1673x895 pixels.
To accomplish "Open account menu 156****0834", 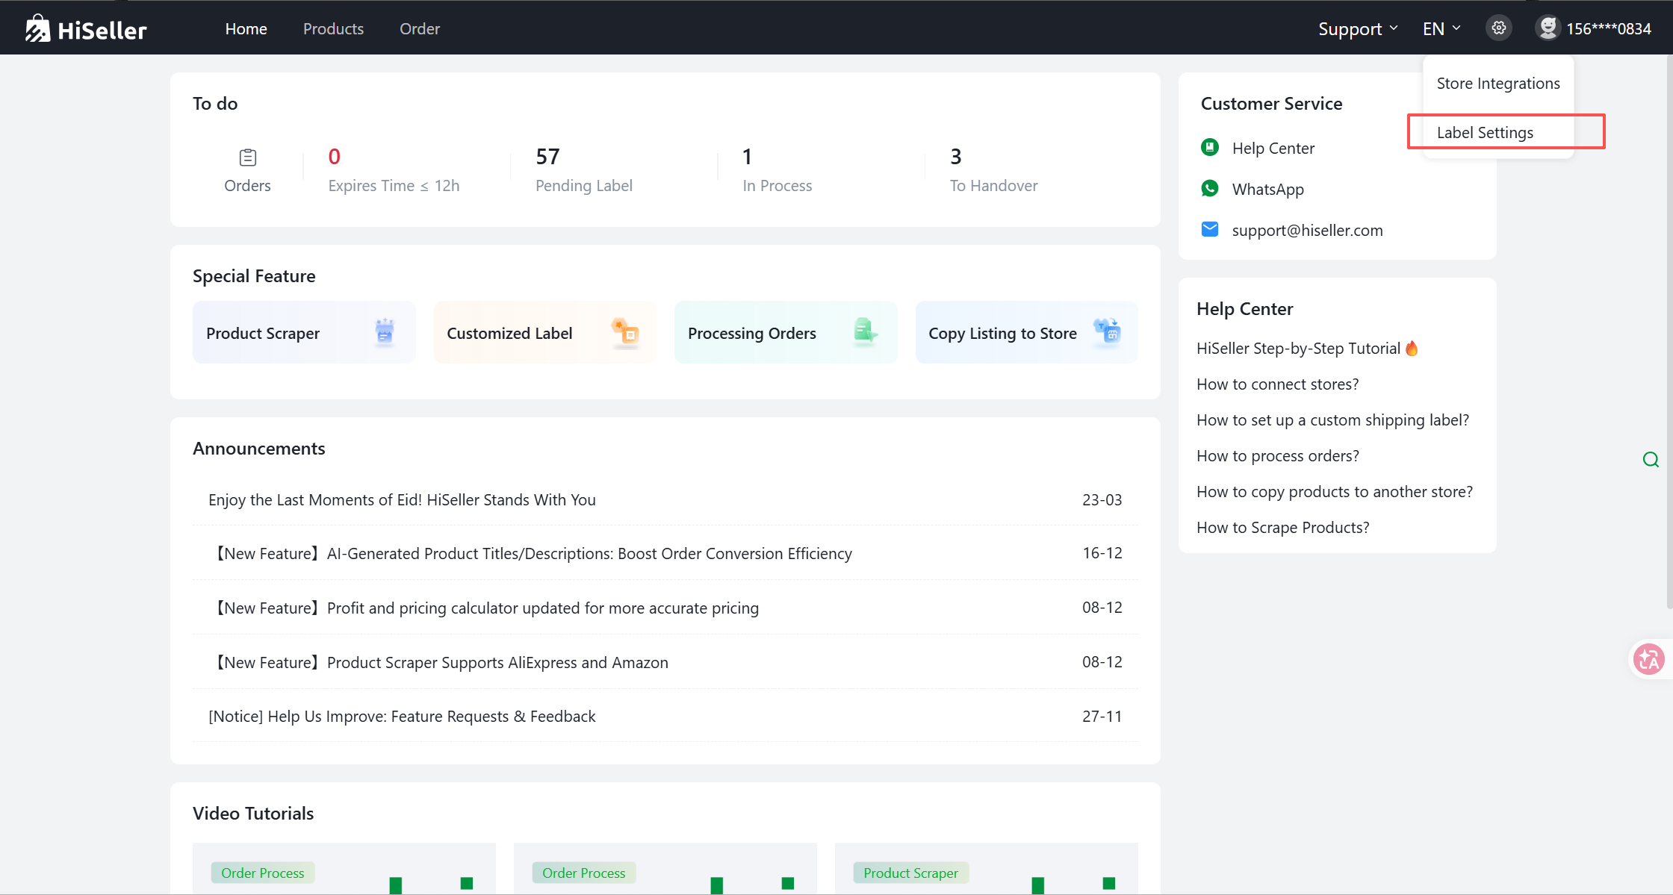I will point(1608,29).
